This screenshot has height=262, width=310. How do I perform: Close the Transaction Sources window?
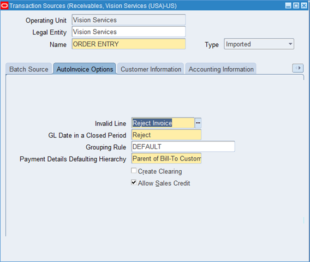tap(304, 5)
